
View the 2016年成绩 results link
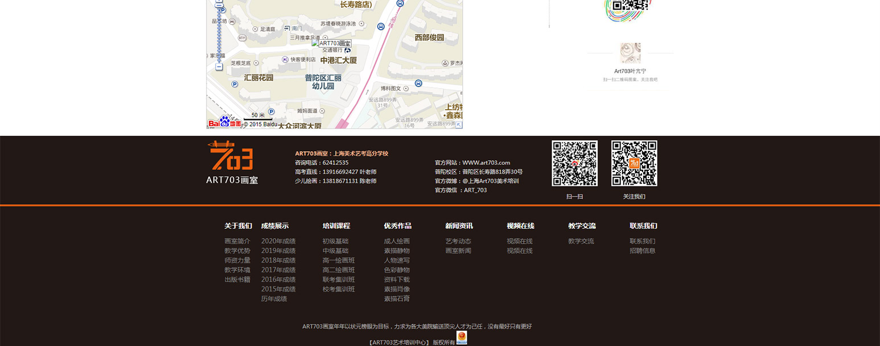tap(278, 280)
